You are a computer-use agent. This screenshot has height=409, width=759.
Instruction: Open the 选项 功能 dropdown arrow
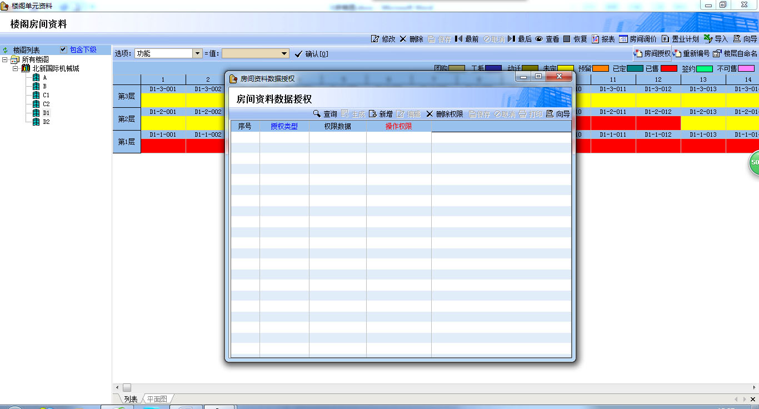197,54
